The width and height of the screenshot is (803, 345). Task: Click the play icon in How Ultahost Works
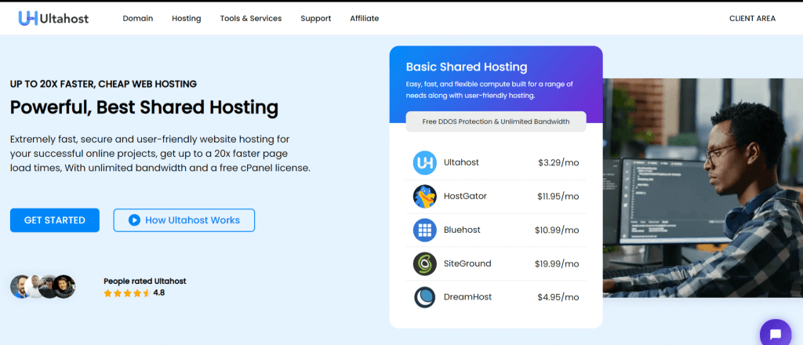pyautogui.click(x=134, y=220)
